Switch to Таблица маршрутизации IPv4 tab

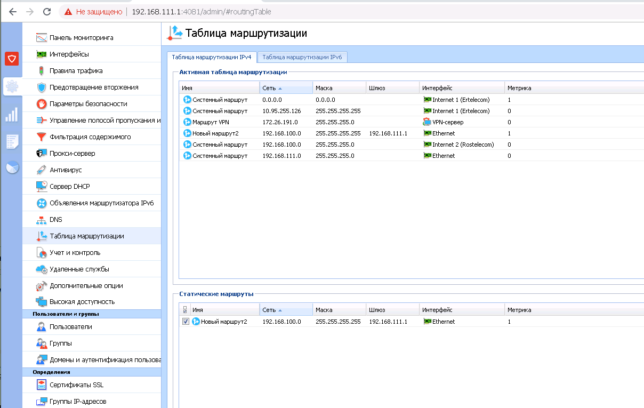point(212,57)
